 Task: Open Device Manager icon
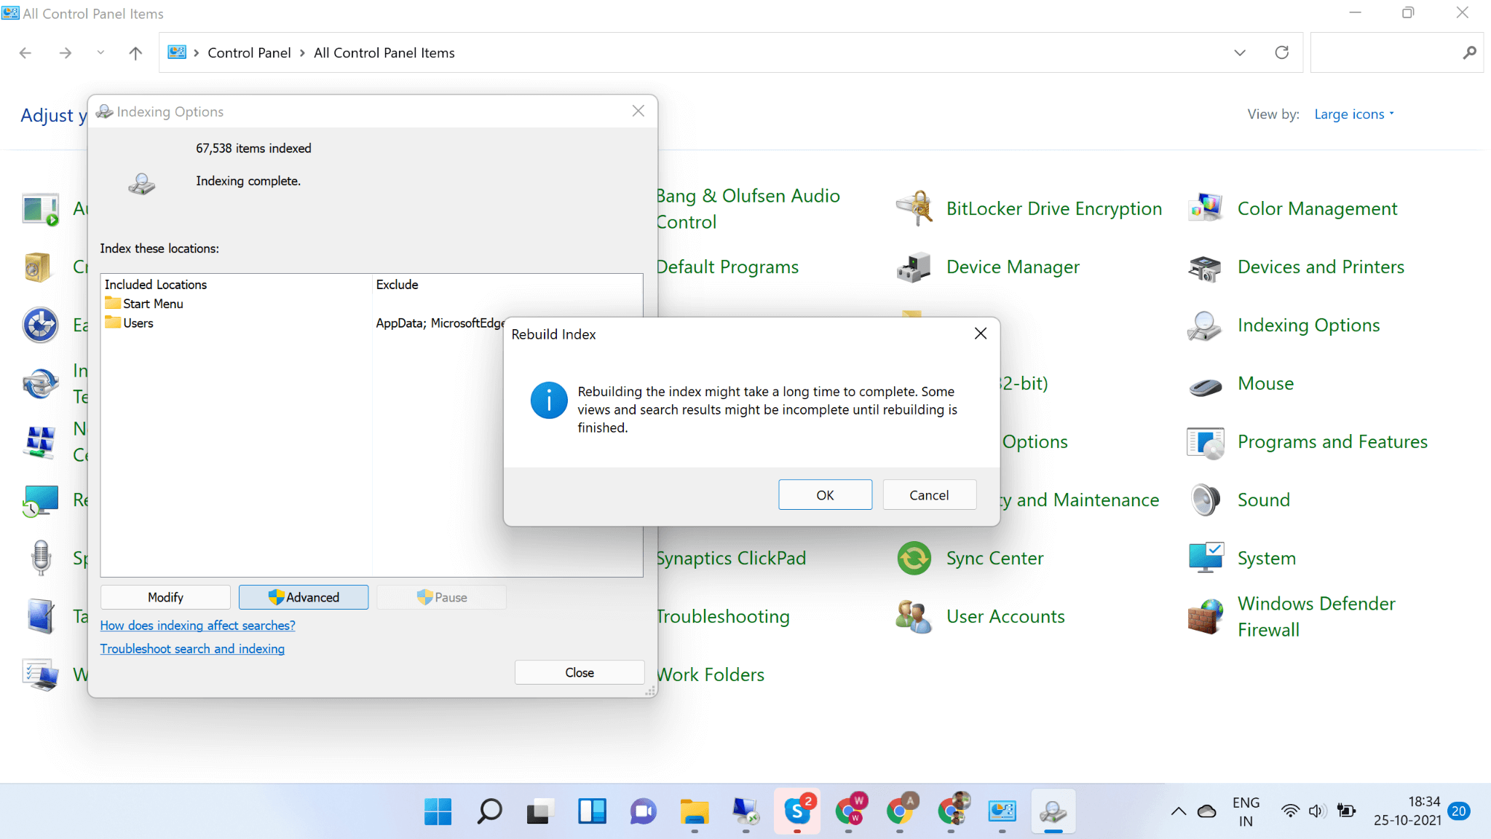pos(914,267)
